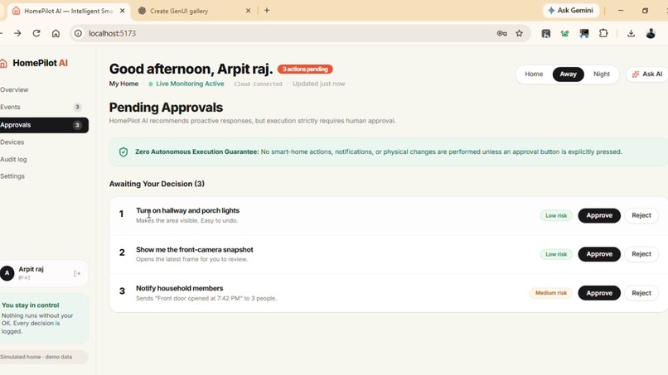Screen dimensions: 668x375
Task: Click the Awaiting Your Decision (3) heading
Action: pyautogui.click(x=157, y=184)
